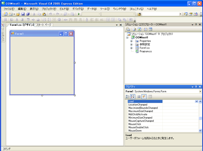
Task: Click the Align Tops layout icon
Action: (x=28, y=20)
